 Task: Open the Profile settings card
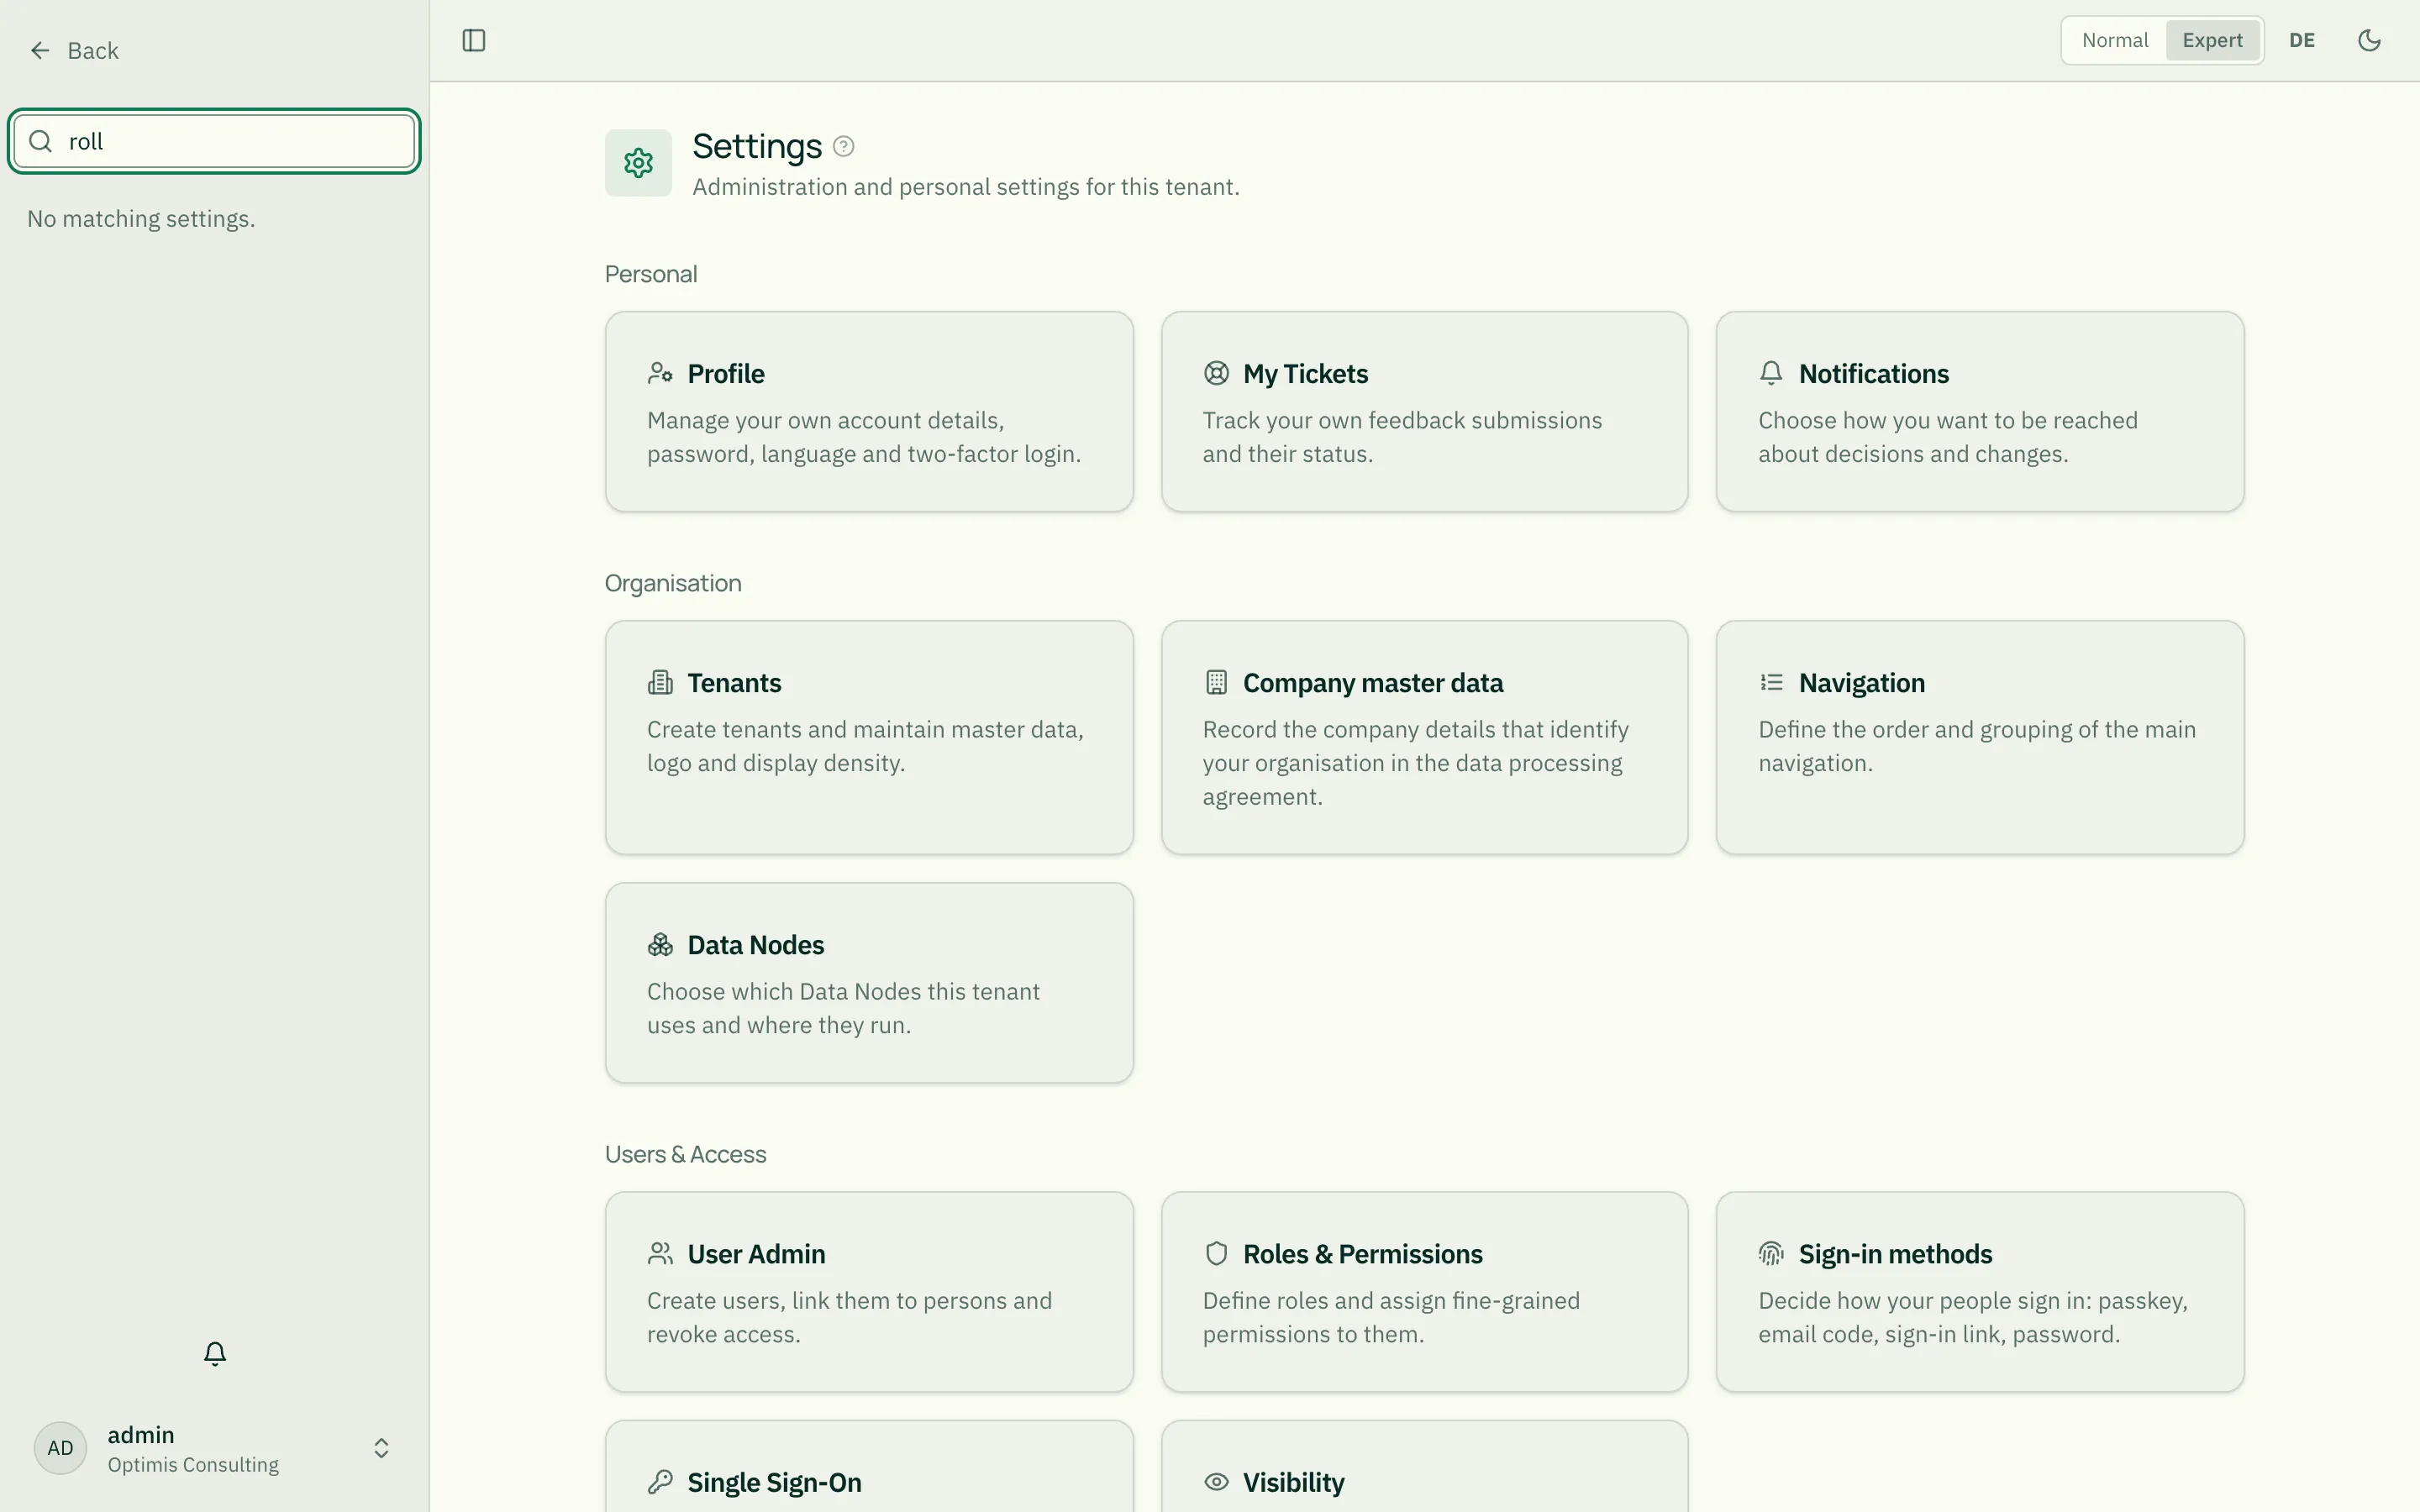pyautogui.click(x=869, y=412)
